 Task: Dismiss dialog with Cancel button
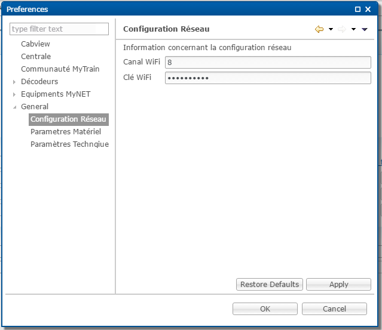(x=334, y=309)
